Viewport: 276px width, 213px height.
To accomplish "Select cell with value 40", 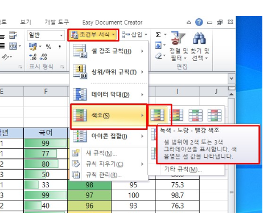I will pyautogui.click(x=46, y=206).
